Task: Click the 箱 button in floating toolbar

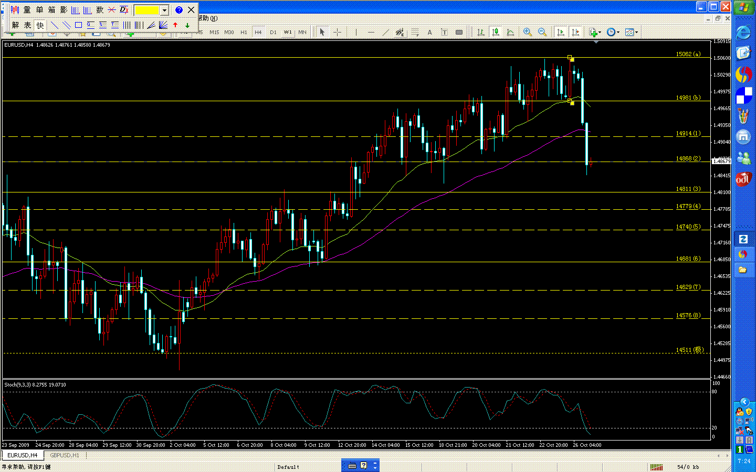Action: [x=51, y=10]
